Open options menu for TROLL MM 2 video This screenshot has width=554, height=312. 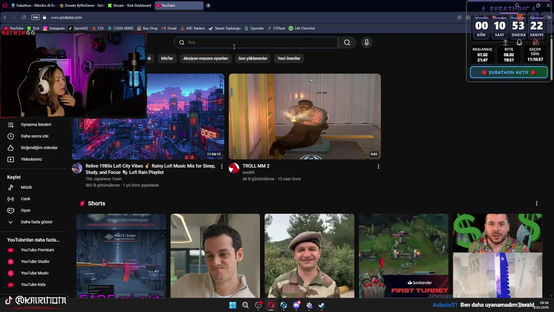pos(378,166)
